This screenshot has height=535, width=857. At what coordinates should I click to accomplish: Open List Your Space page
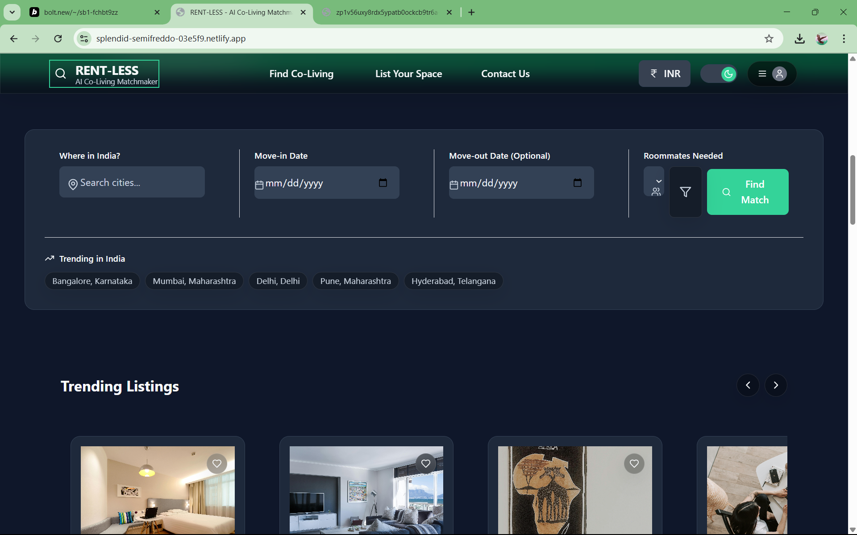point(408,74)
